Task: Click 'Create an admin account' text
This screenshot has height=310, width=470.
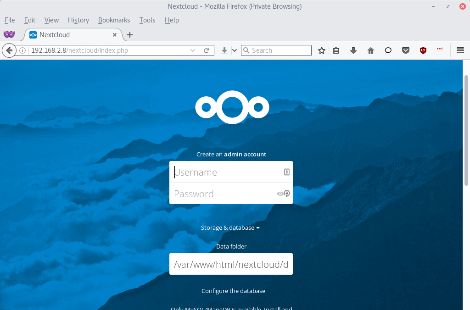Action: 231,154
